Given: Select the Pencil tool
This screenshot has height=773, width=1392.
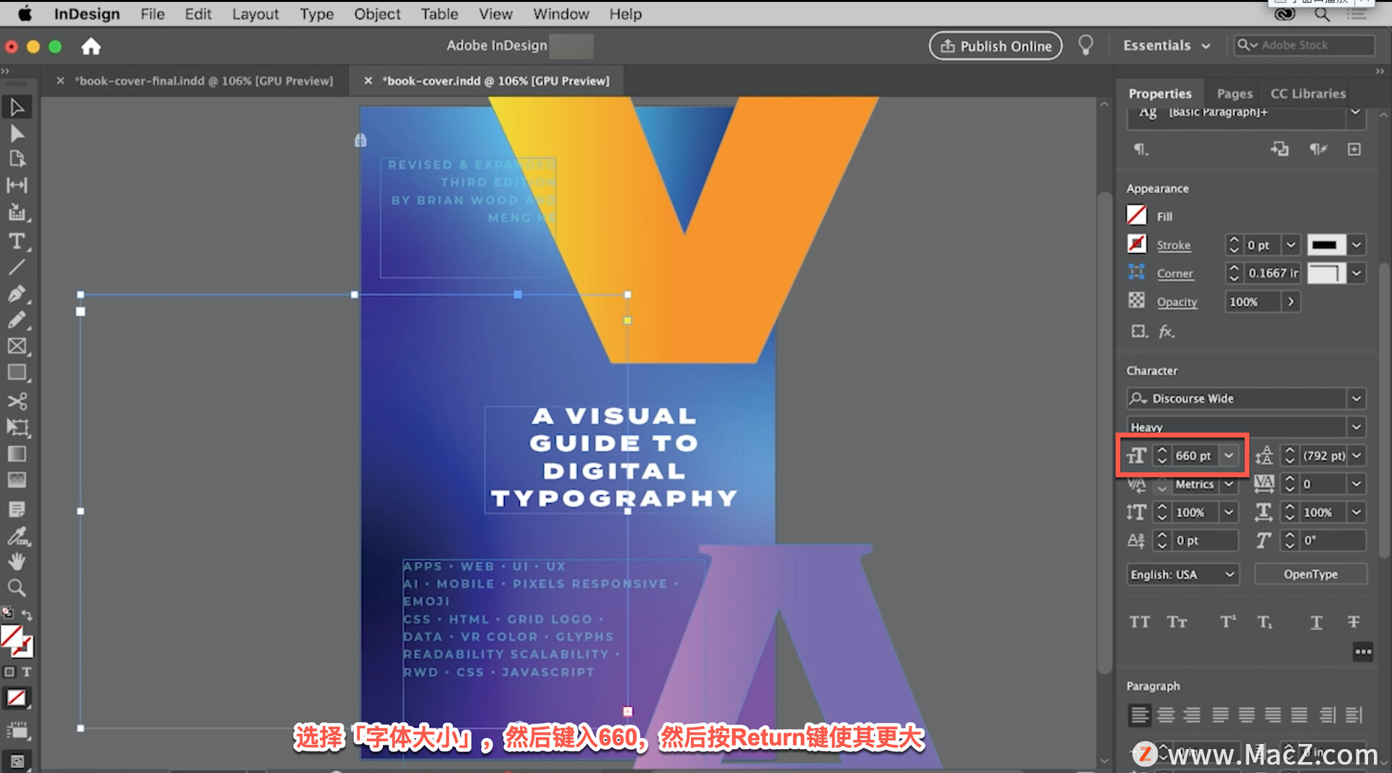Looking at the screenshot, I should pyautogui.click(x=17, y=320).
